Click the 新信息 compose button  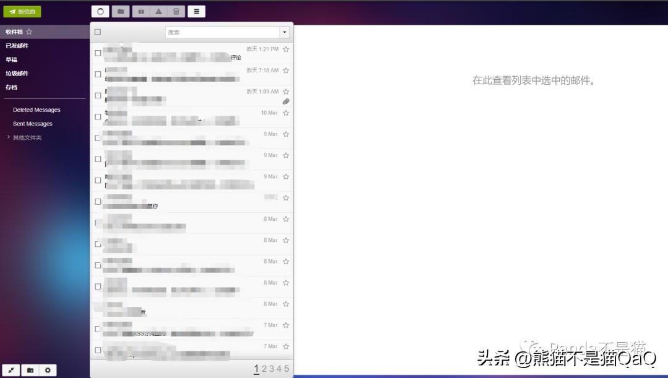[22, 11]
